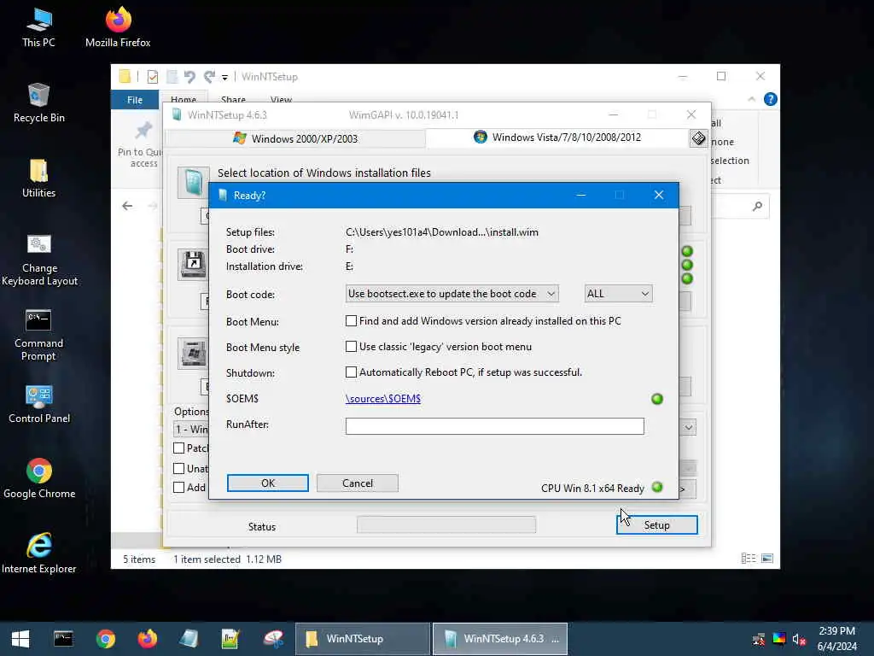This screenshot has width=874, height=656.
Task: Launch Chrome from the taskbar
Action: tap(105, 639)
